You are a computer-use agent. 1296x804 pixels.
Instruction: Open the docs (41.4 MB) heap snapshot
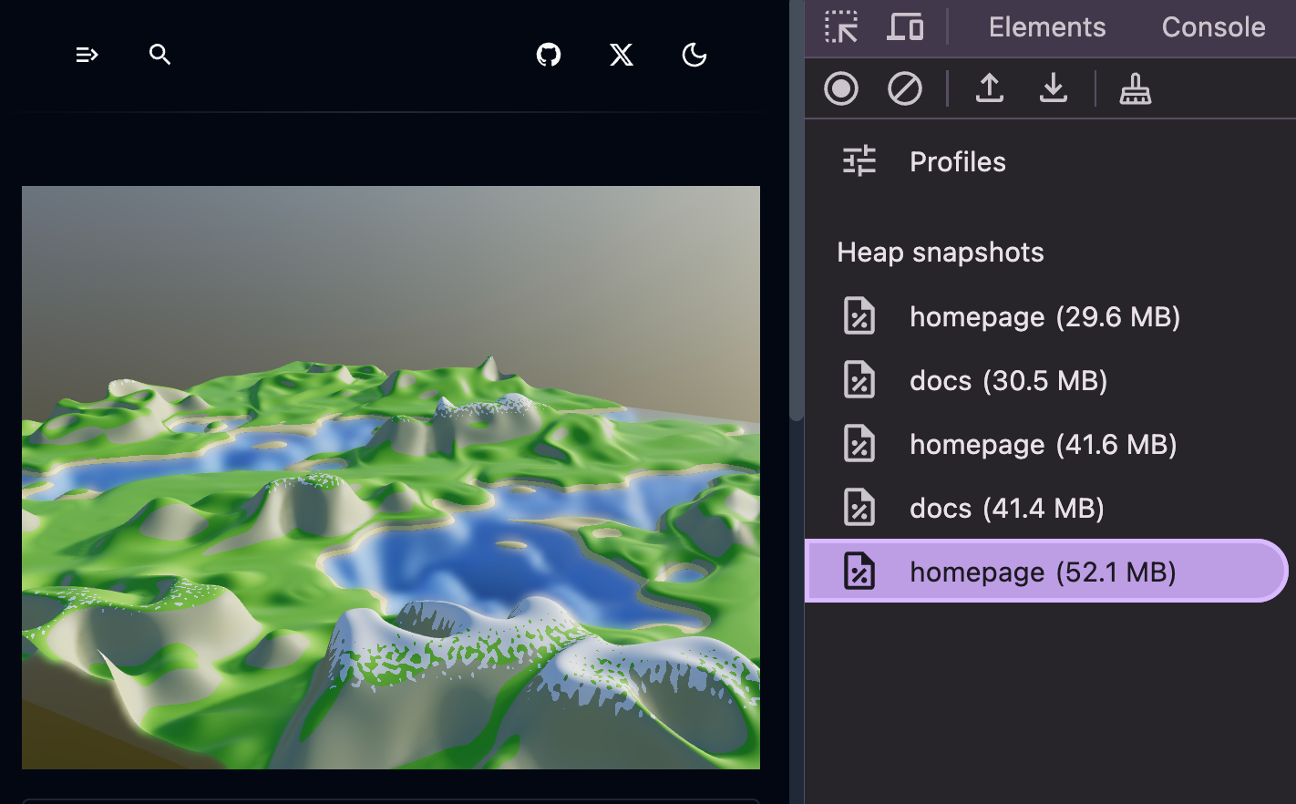click(1007, 508)
